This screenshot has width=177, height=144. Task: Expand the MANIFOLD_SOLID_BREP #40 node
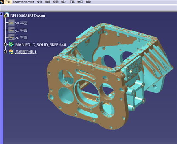5,44
